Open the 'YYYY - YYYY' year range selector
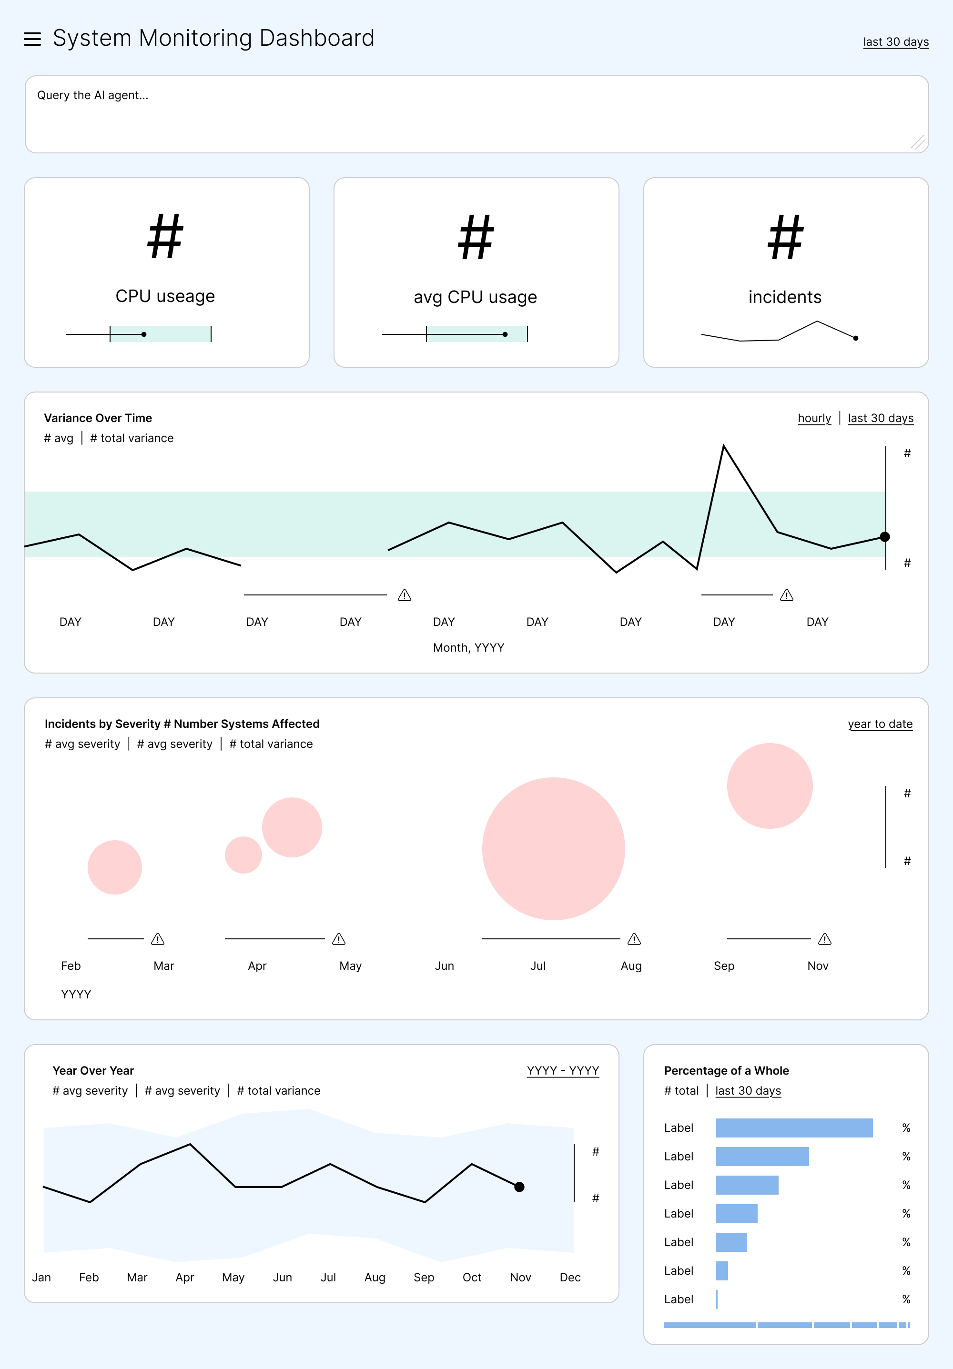 click(563, 1070)
